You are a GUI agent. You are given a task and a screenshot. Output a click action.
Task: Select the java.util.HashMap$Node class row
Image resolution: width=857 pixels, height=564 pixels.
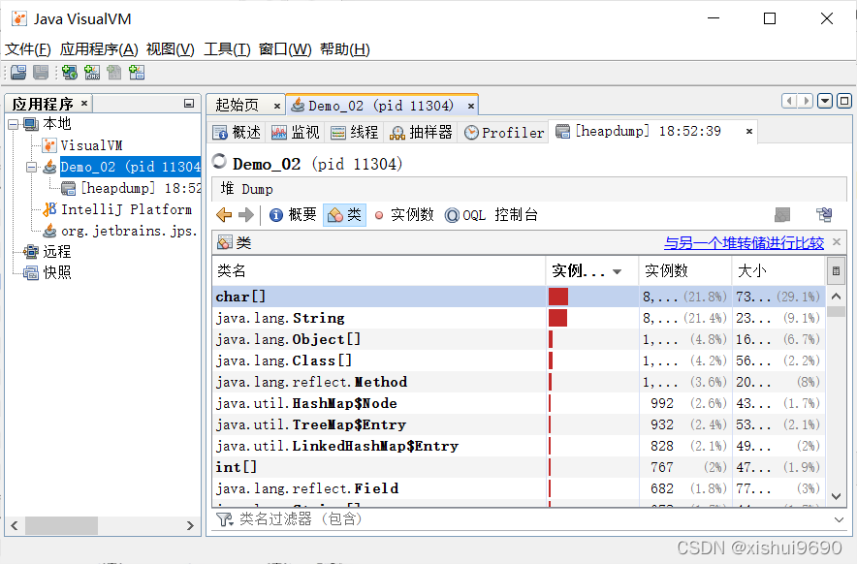(519, 403)
